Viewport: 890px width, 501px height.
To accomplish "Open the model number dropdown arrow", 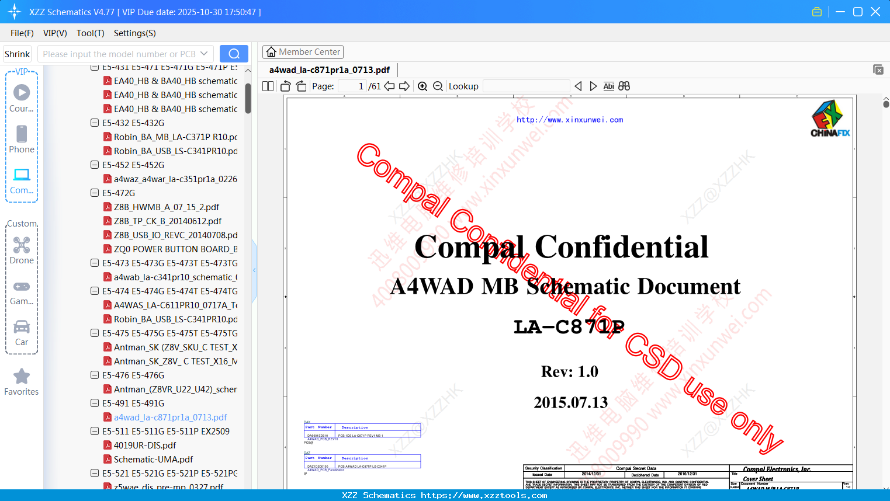I will tap(204, 54).
